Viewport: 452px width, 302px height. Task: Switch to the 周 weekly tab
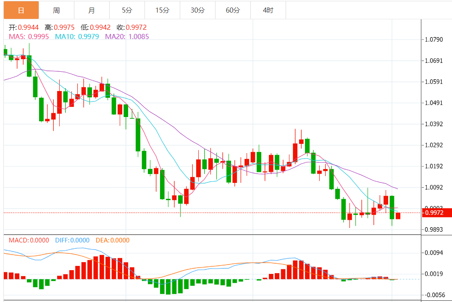pos(56,10)
